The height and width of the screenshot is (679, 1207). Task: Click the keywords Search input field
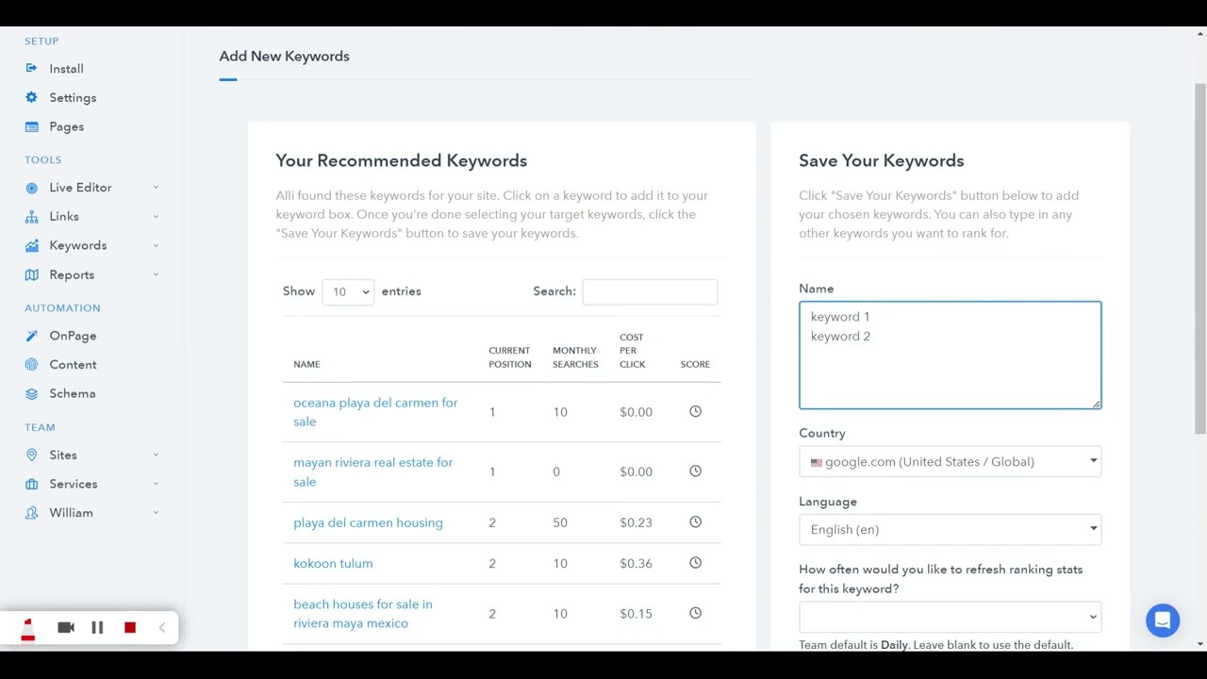click(650, 292)
